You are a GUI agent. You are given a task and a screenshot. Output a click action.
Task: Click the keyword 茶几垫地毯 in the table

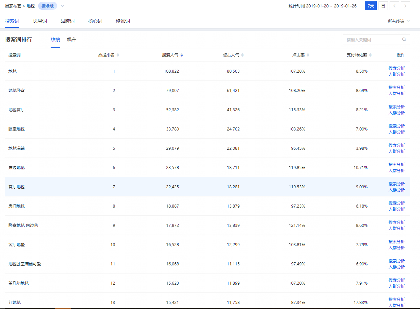pos(19,283)
